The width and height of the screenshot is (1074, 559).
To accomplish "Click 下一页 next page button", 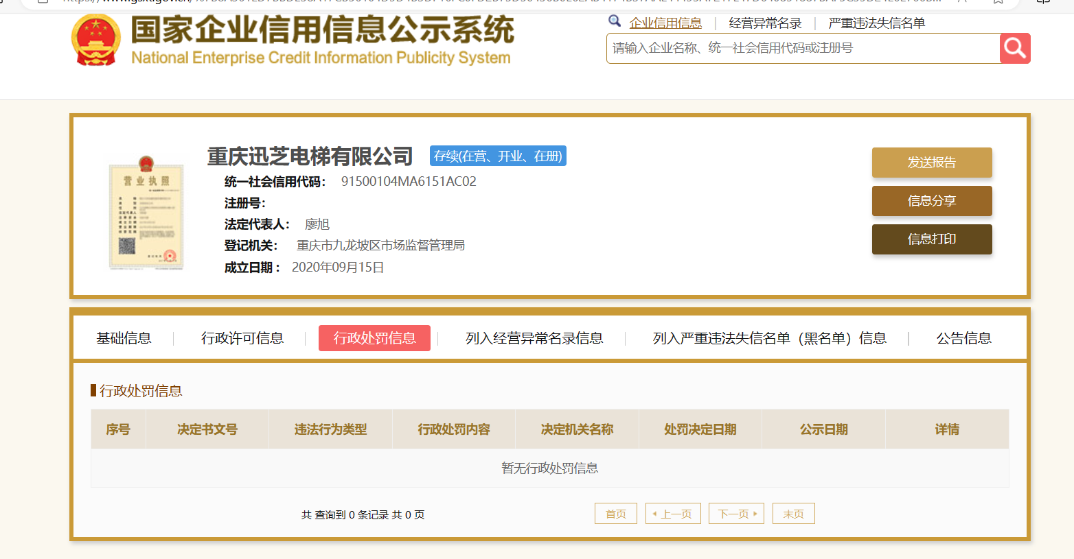I will click(736, 514).
